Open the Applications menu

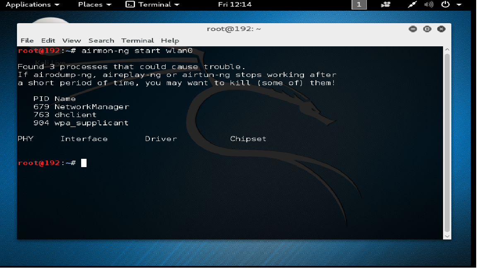coord(33,5)
